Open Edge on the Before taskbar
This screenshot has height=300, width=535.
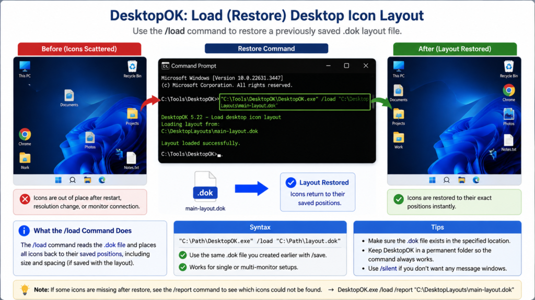point(102,180)
